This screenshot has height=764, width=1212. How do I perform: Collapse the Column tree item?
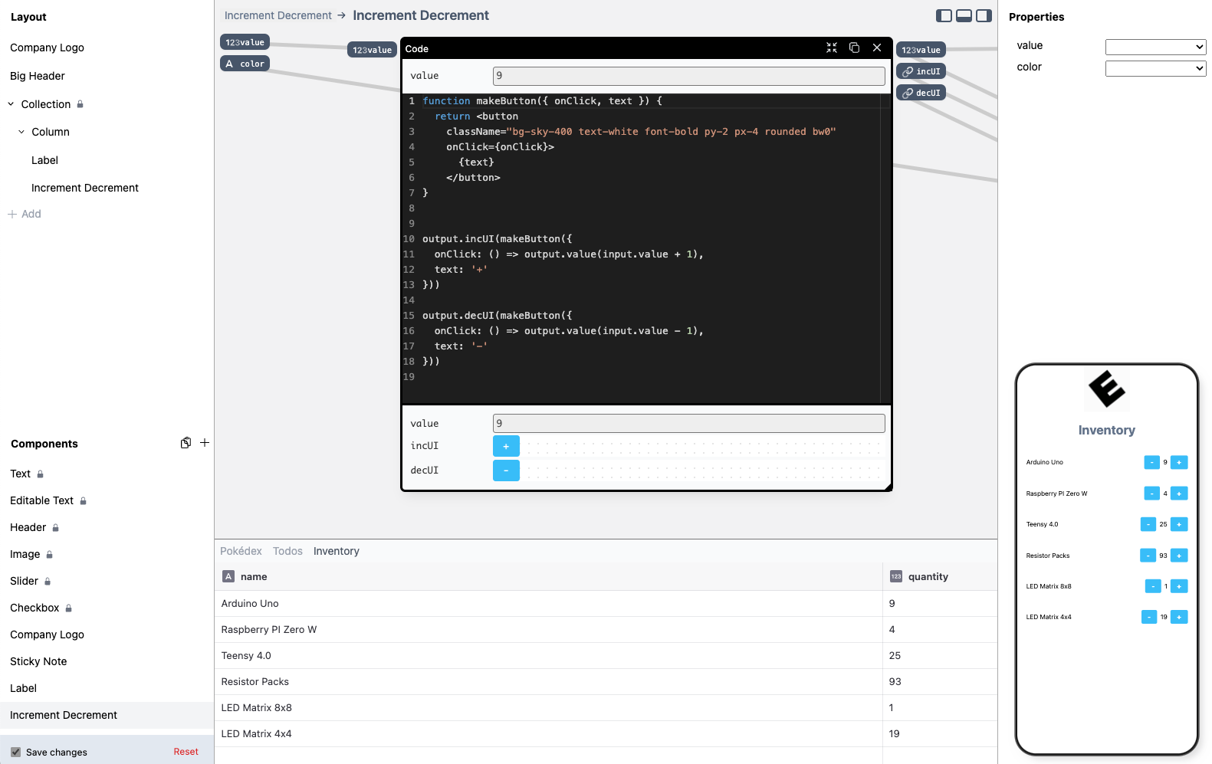[x=21, y=132]
